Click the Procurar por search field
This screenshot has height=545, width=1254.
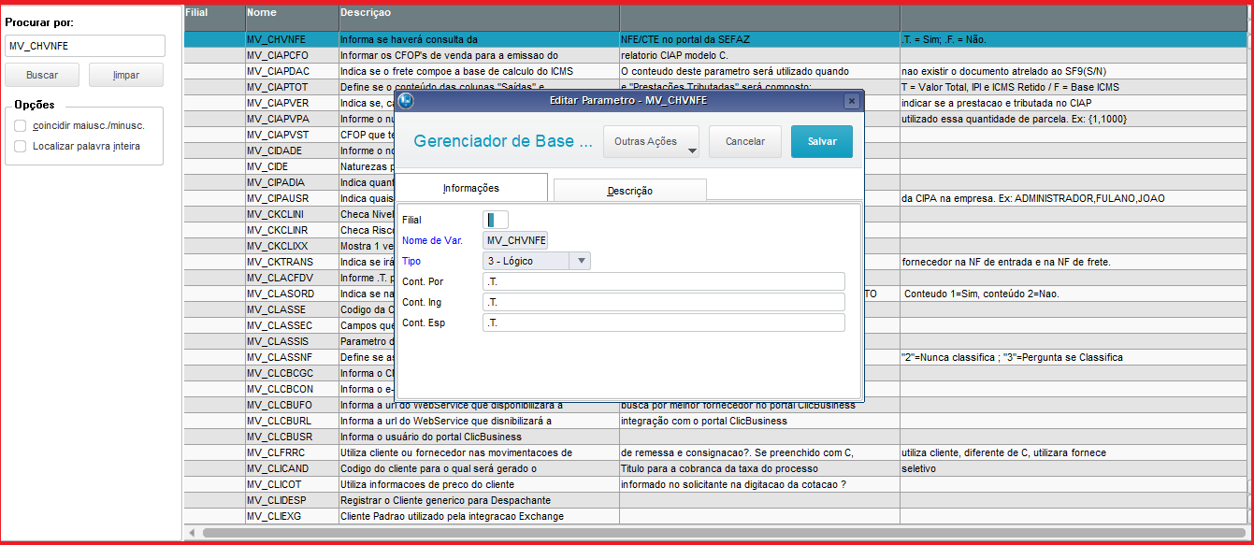[85, 46]
